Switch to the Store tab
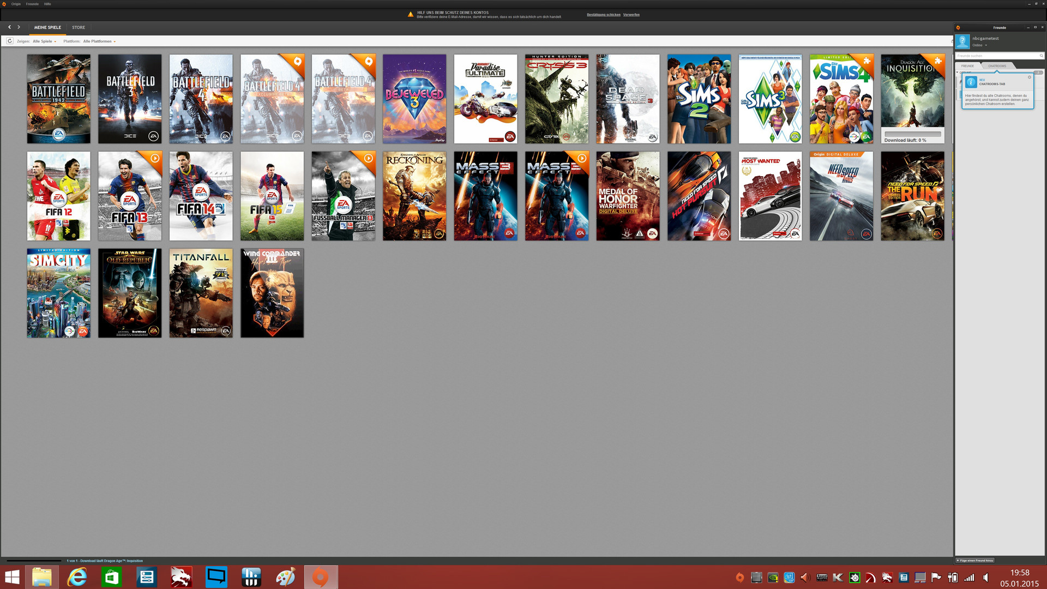 click(79, 27)
